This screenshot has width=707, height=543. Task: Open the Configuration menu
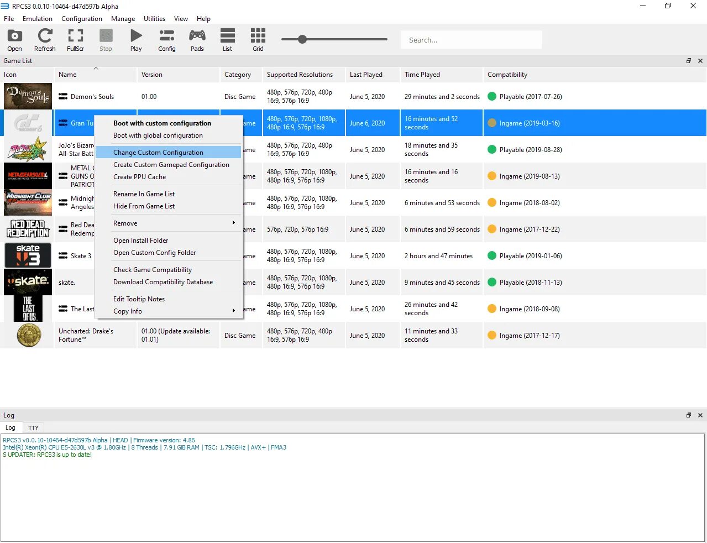82,18
